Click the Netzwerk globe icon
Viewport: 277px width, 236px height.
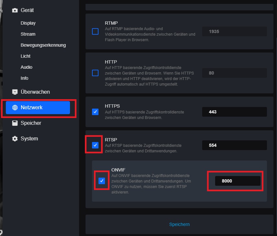tap(15, 108)
